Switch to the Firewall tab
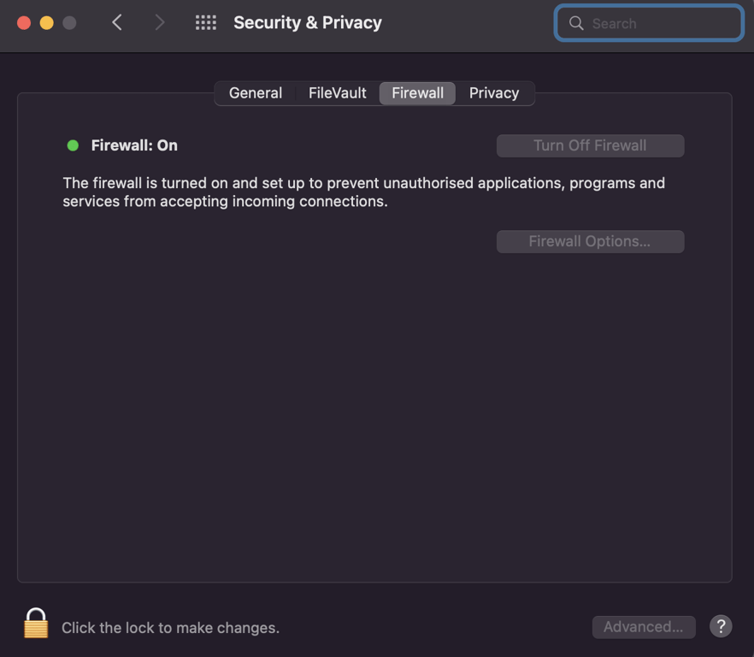 (416, 92)
